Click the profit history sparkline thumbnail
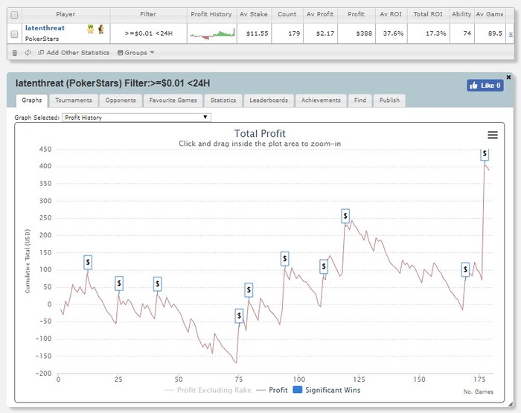 (x=212, y=33)
